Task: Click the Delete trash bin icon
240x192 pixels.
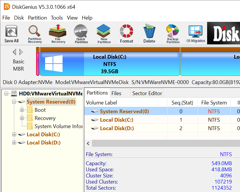Action: 149,34
